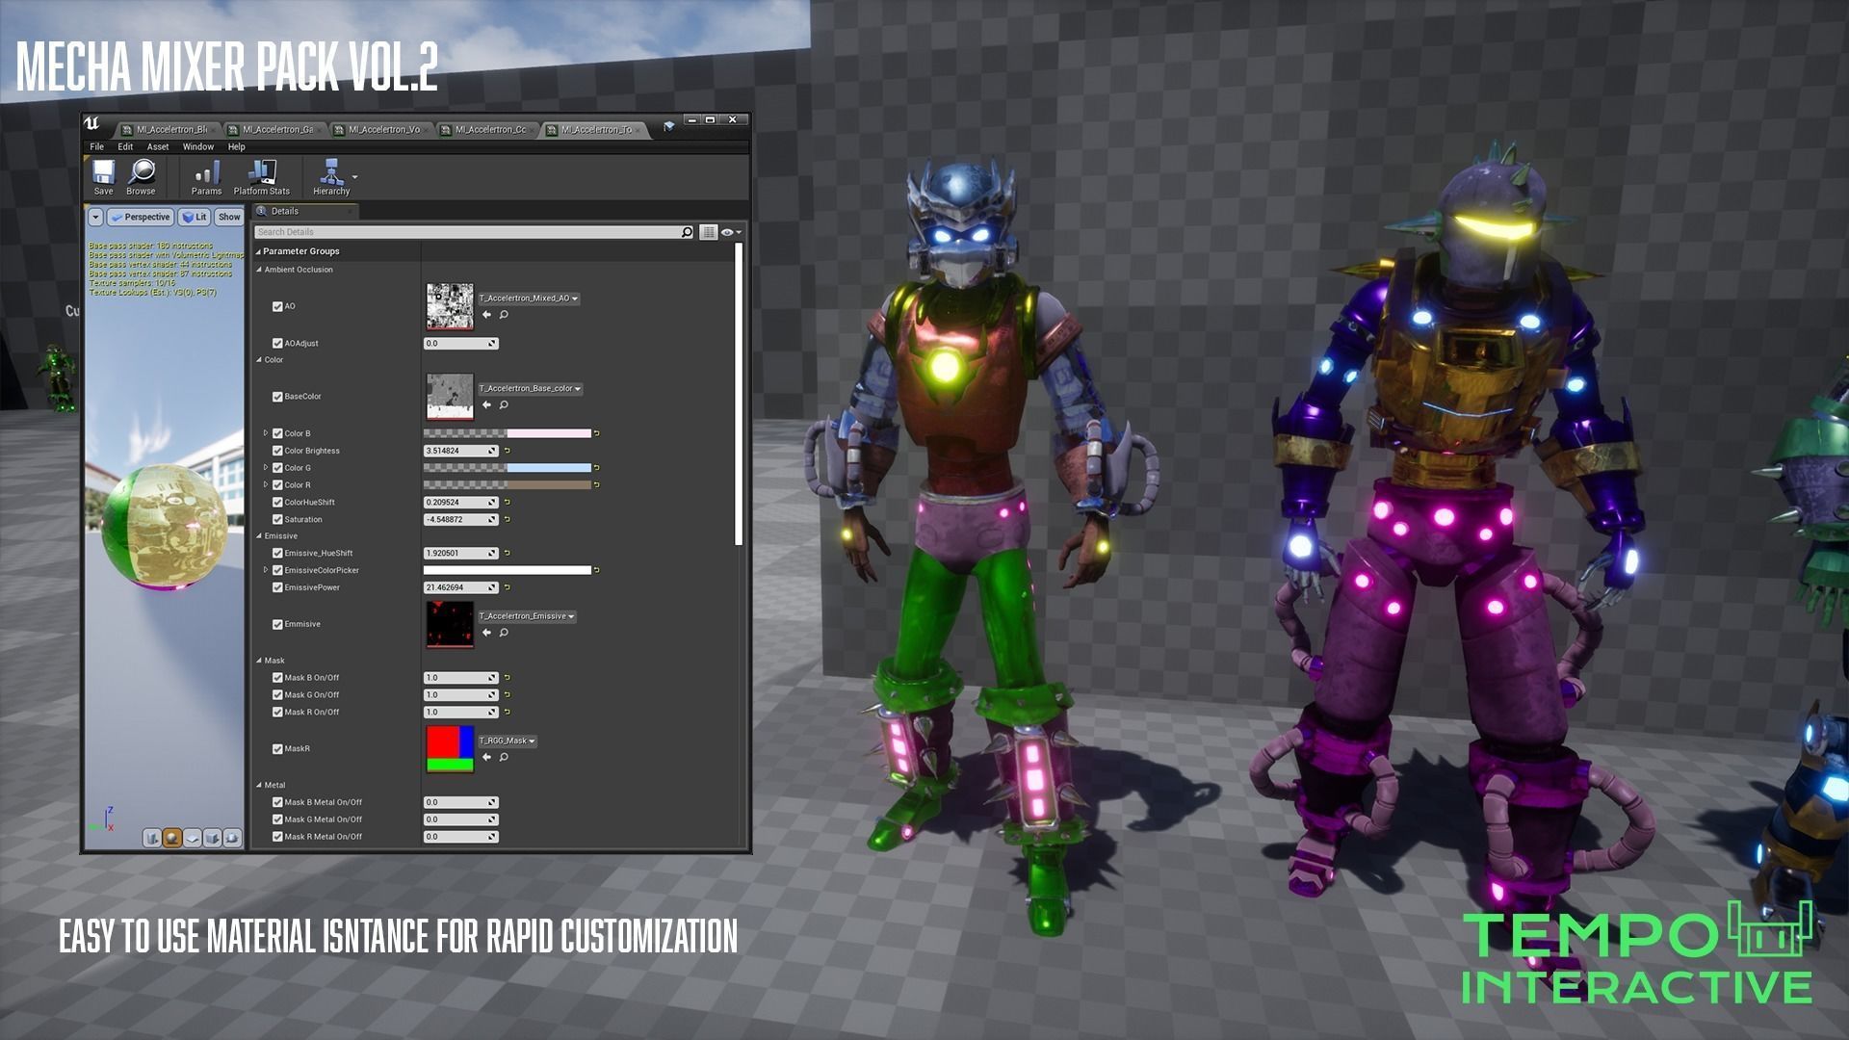This screenshot has width=1849, height=1040.
Task: Select the cylinder preview mesh button
Action: tap(152, 839)
